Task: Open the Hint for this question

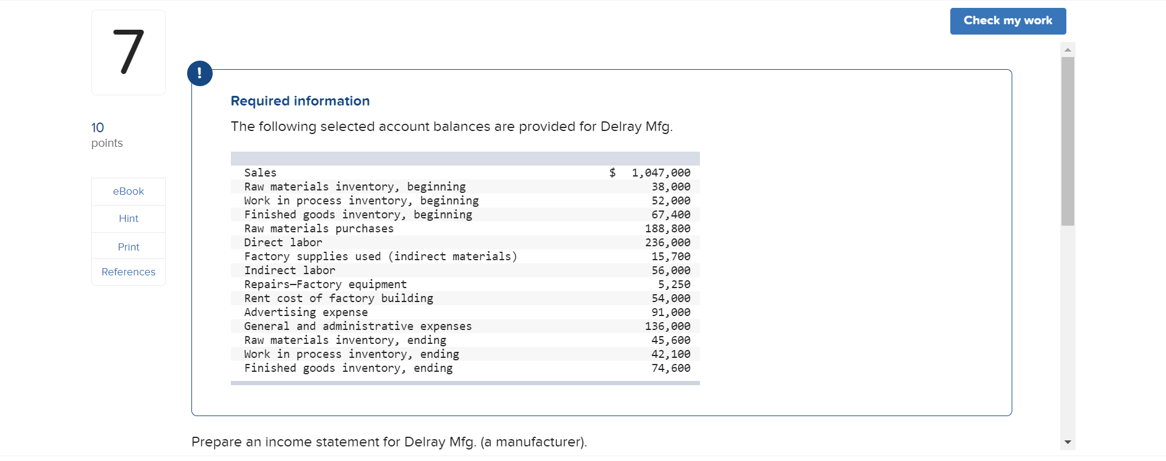Action: [128, 219]
